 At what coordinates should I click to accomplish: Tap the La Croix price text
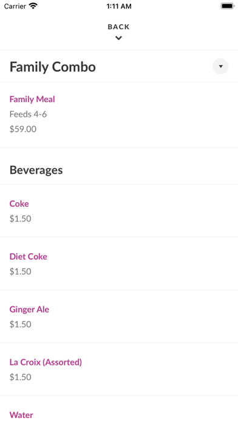pos(21,377)
